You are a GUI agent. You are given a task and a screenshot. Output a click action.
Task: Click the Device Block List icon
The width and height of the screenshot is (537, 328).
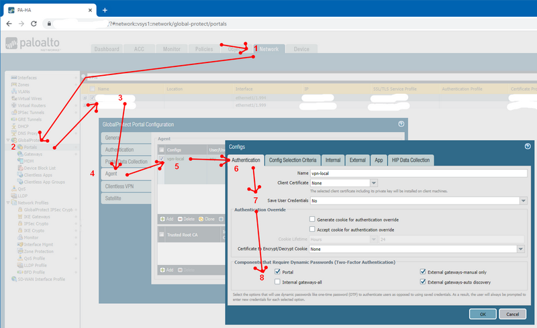(20, 168)
